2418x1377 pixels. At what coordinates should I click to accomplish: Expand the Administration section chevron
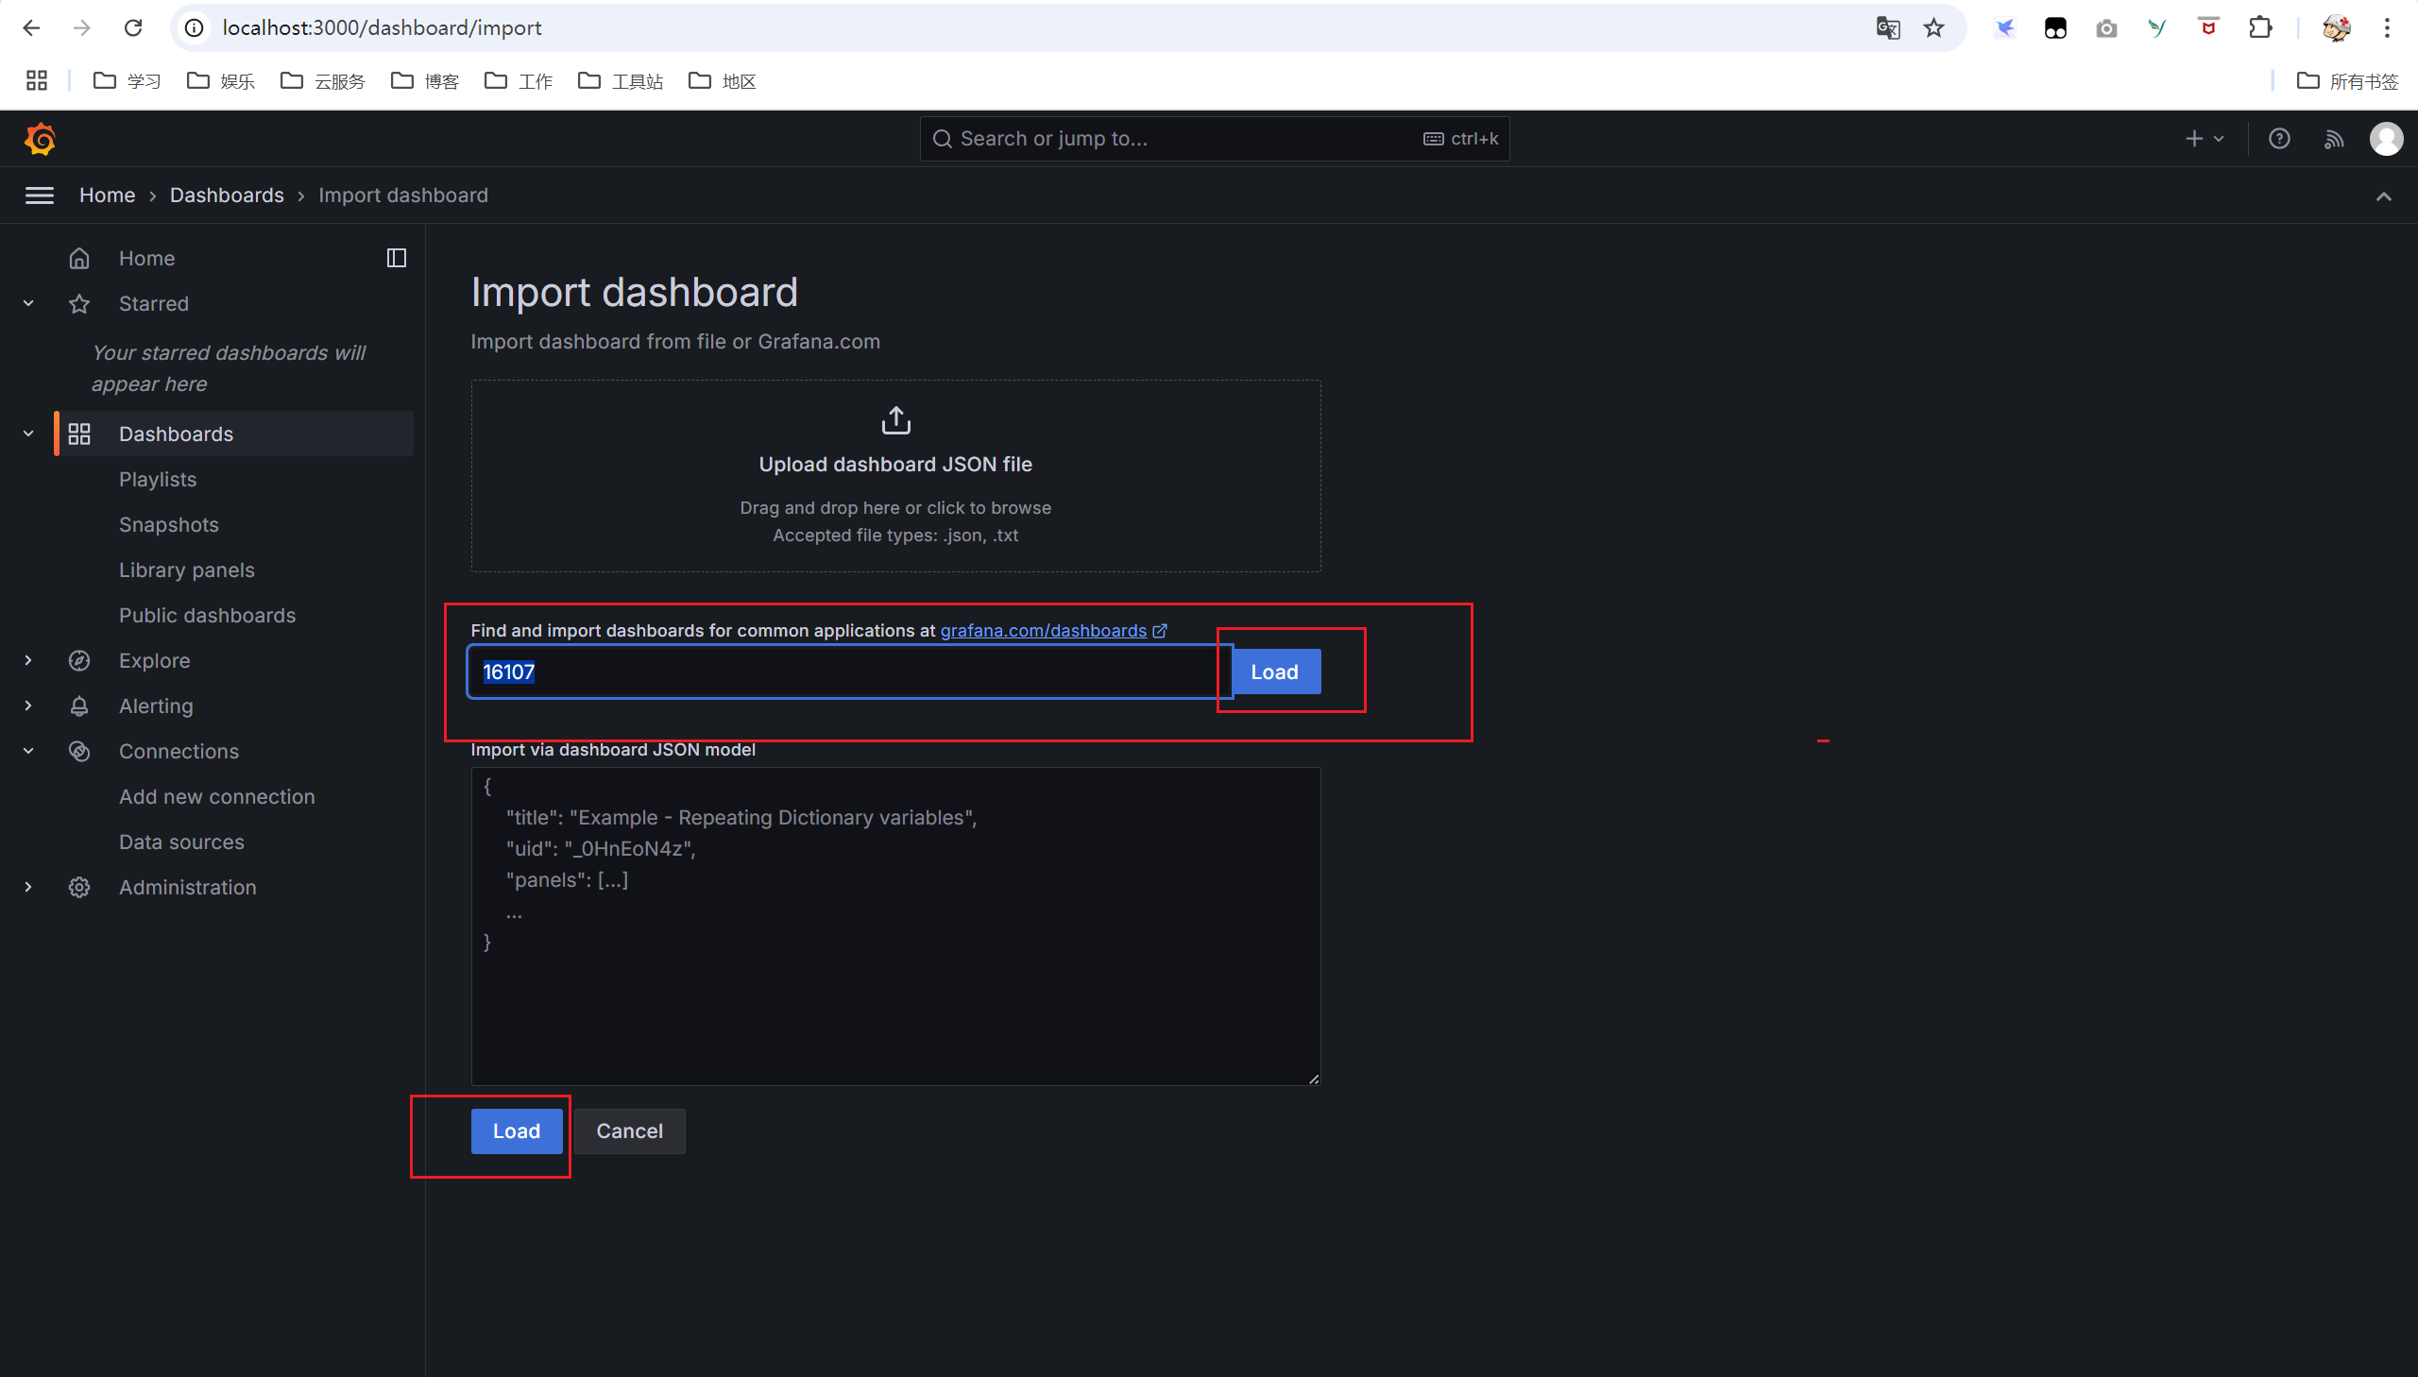[x=28, y=887]
